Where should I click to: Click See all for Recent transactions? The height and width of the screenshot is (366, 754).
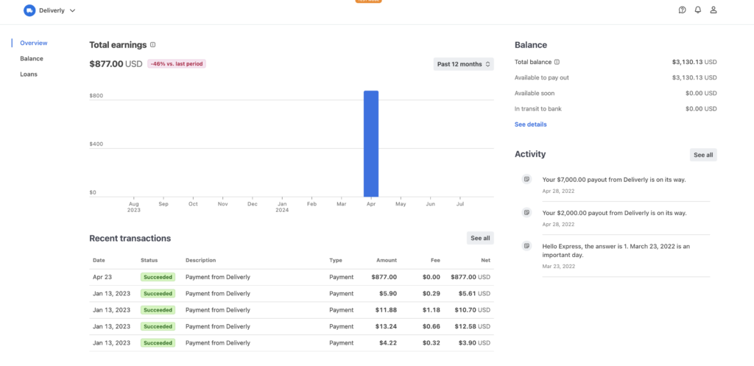point(480,238)
